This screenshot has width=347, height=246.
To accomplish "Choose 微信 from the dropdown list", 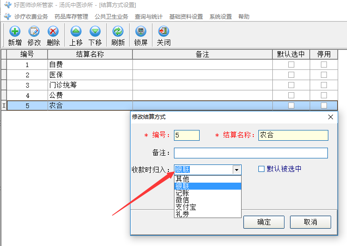I will coord(208,200).
